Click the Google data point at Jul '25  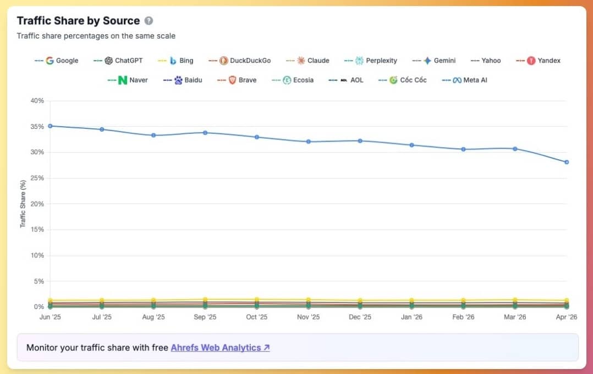[102, 129]
